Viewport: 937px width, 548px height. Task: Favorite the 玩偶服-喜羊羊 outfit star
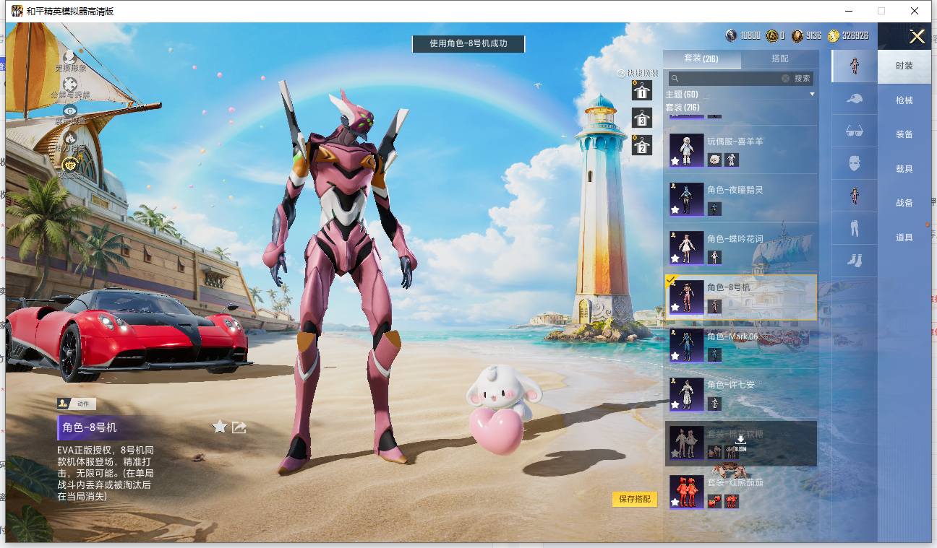click(675, 161)
